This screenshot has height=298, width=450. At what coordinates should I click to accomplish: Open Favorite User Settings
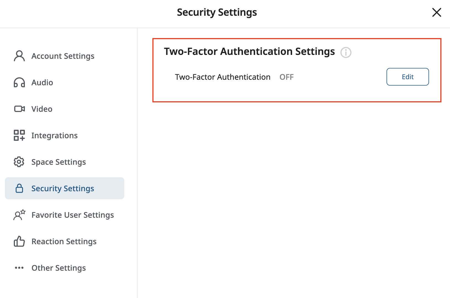point(73,215)
